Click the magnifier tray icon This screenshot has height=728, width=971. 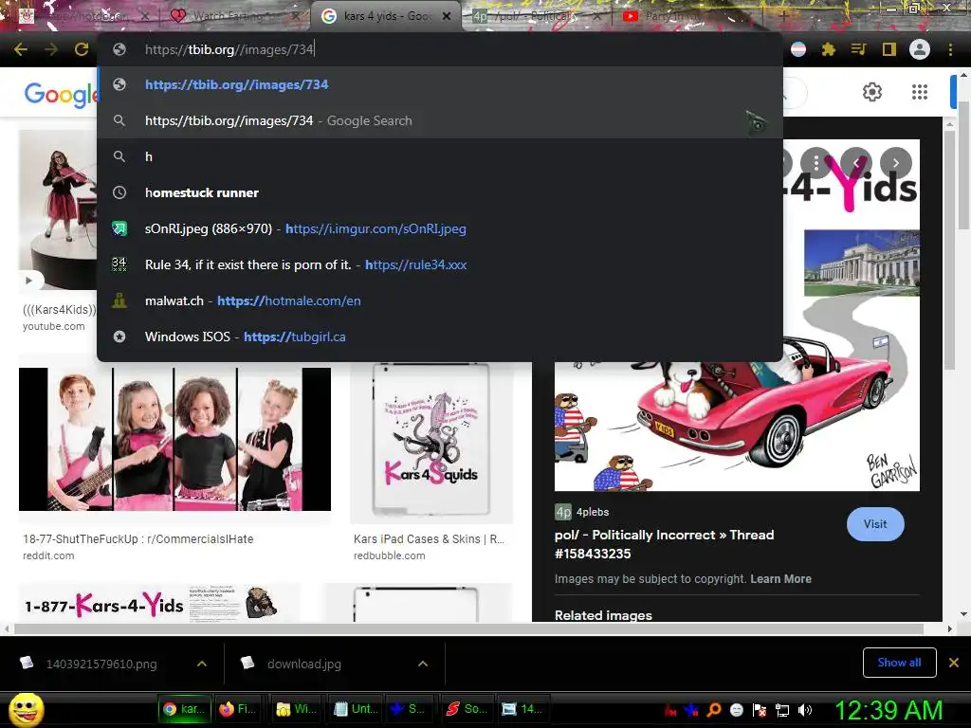tap(714, 710)
